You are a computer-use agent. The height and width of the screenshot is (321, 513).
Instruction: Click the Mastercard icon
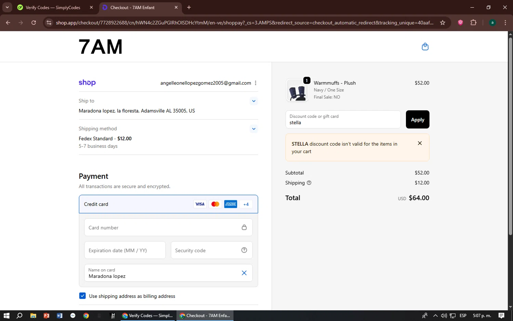215,204
